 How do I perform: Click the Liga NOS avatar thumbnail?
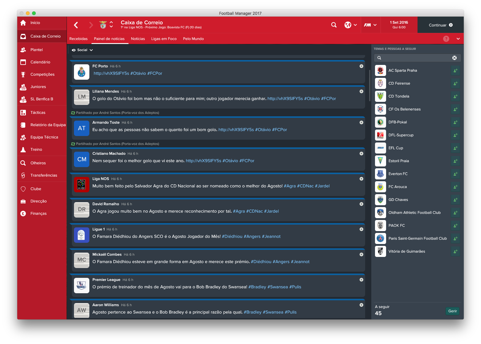pyautogui.click(x=82, y=184)
